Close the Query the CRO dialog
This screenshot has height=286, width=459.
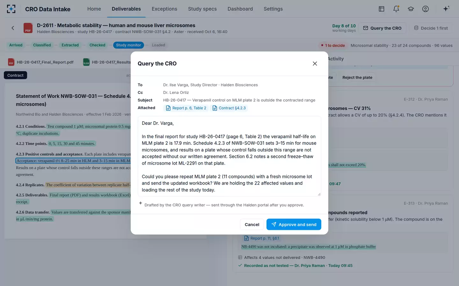point(315,64)
